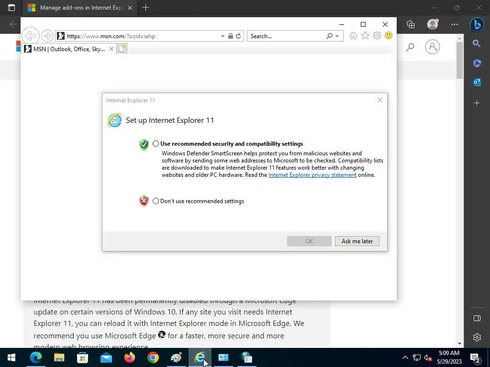The image size is (490, 367).
Task: Open Microsoft Store from taskbar
Action: [x=82, y=357]
